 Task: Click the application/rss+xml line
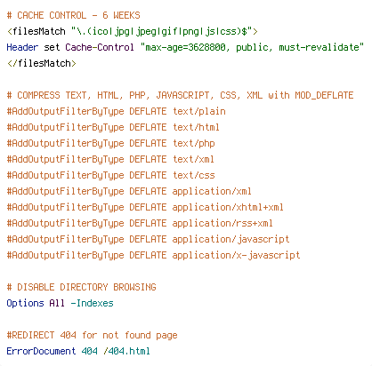pyautogui.click(x=140, y=223)
